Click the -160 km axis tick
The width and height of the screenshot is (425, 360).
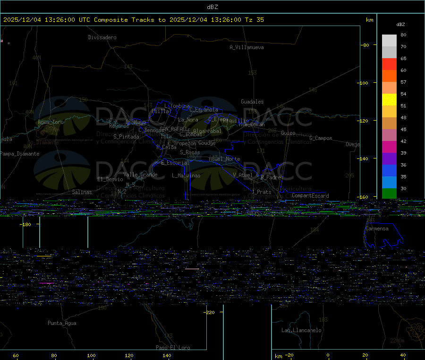pos(362,197)
